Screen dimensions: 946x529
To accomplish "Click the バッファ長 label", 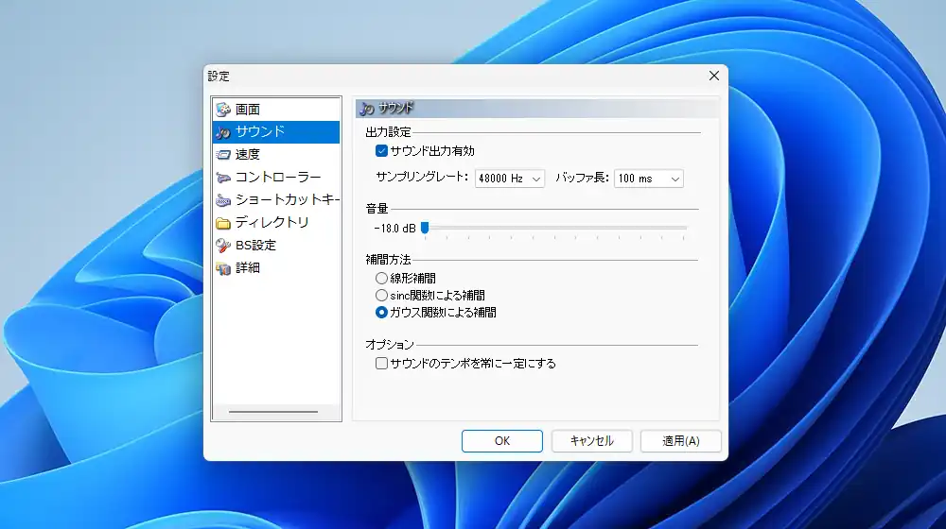I will pyautogui.click(x=582, y=178).
